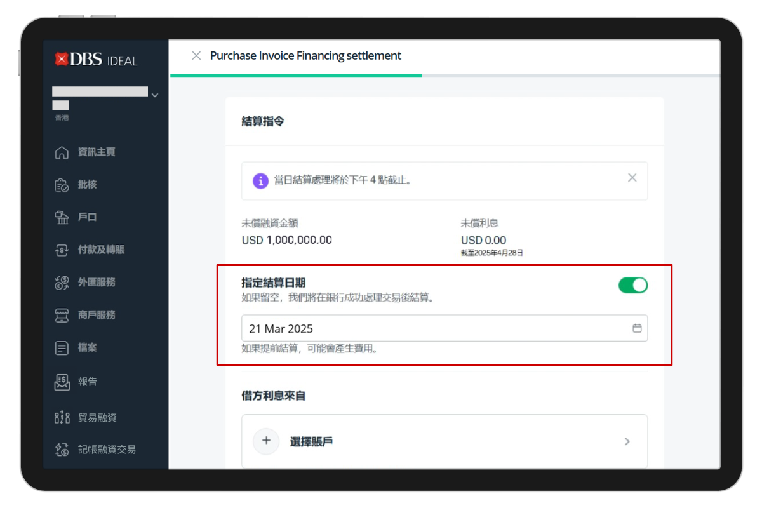Close Purchase Invoice Financing settlement page
Screen dimensions: 762x508
196,56
